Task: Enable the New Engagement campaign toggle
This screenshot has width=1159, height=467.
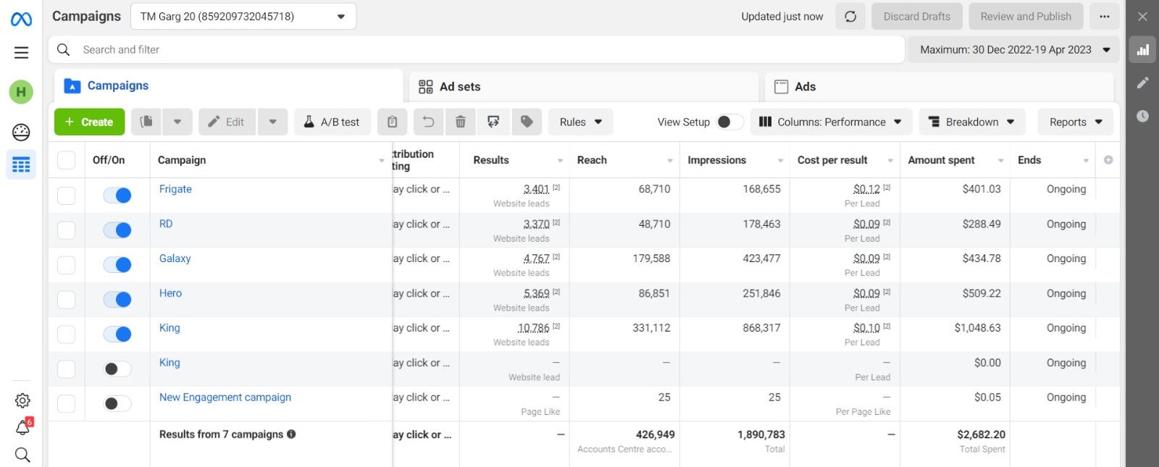Action: pyautogui.click(x=117, y=404)
